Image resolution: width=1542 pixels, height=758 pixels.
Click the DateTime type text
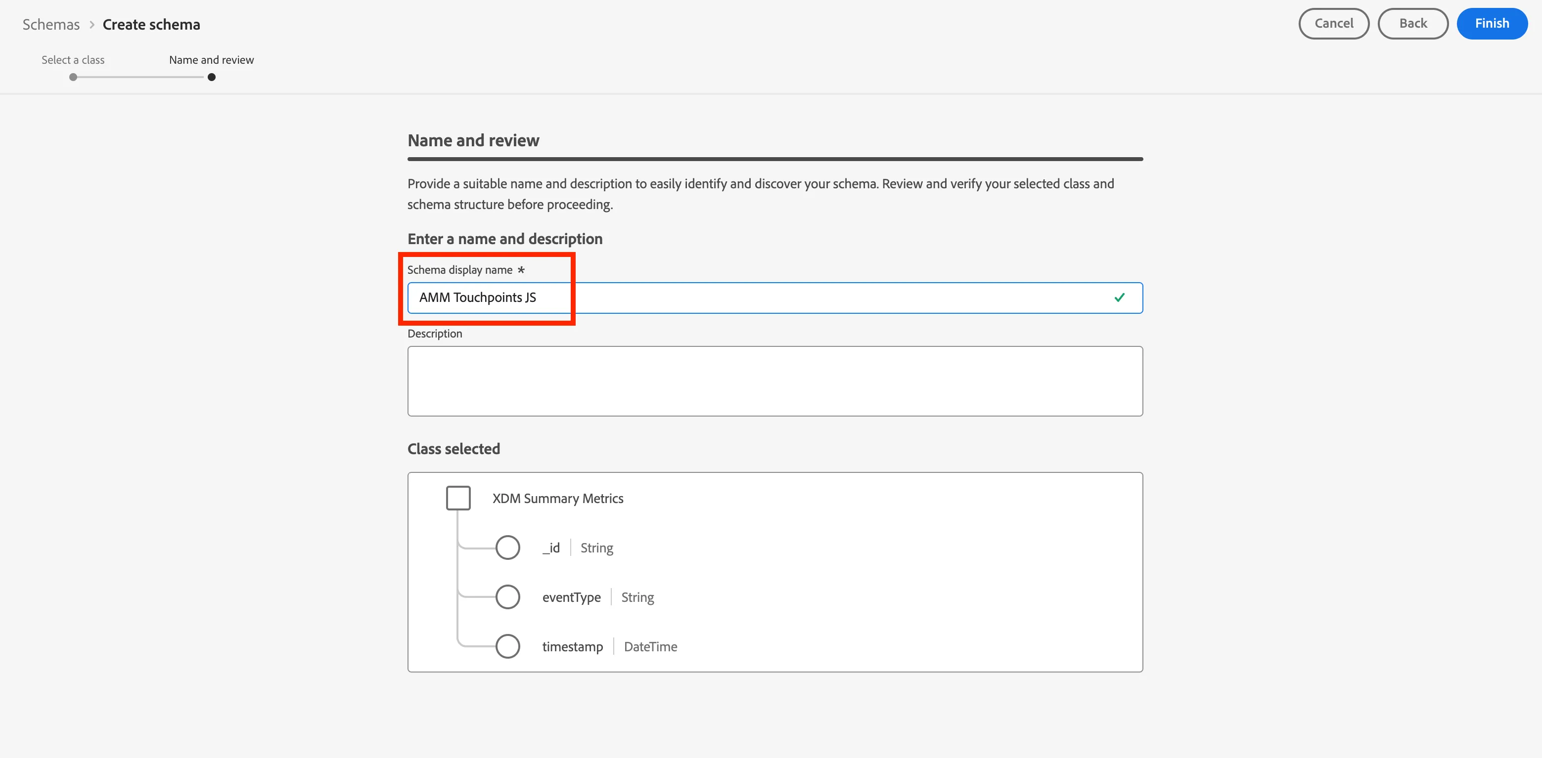coord(651,647)
